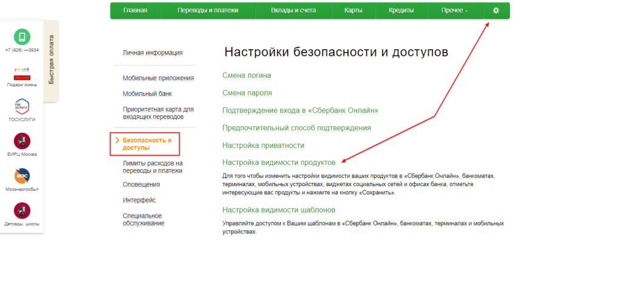Screen dimensions: 621x288
Task: Open the Мосэнергосбыт payment icon
Action: (22, 176)
